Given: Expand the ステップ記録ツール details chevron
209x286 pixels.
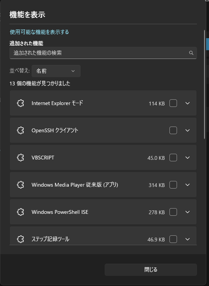Looking at the screenshot, I should [x=188, y=239].
